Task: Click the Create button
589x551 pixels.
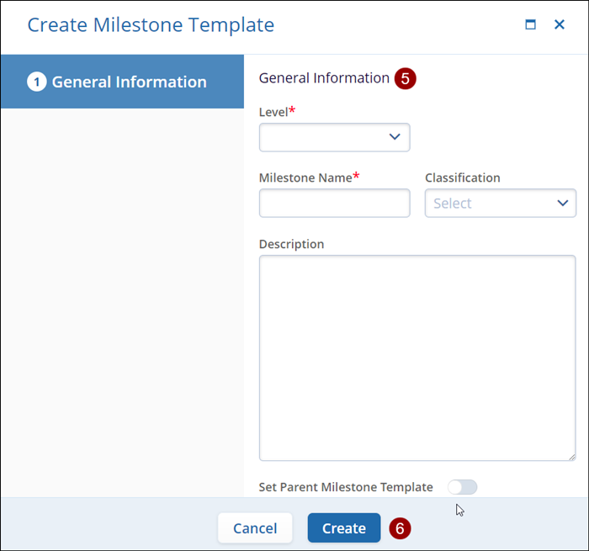Action: point(343,528)
